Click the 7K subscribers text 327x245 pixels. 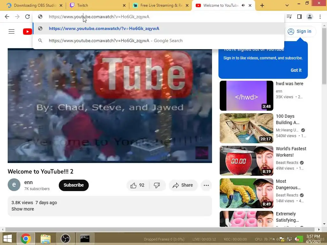37,189
